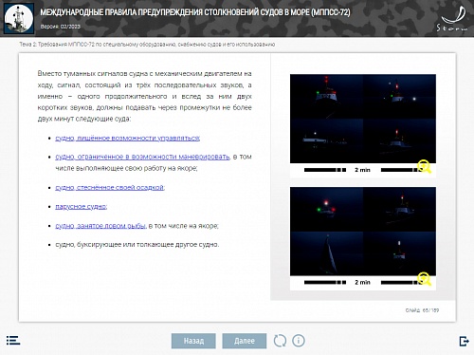Open the парусное судно link

point(81,207)
